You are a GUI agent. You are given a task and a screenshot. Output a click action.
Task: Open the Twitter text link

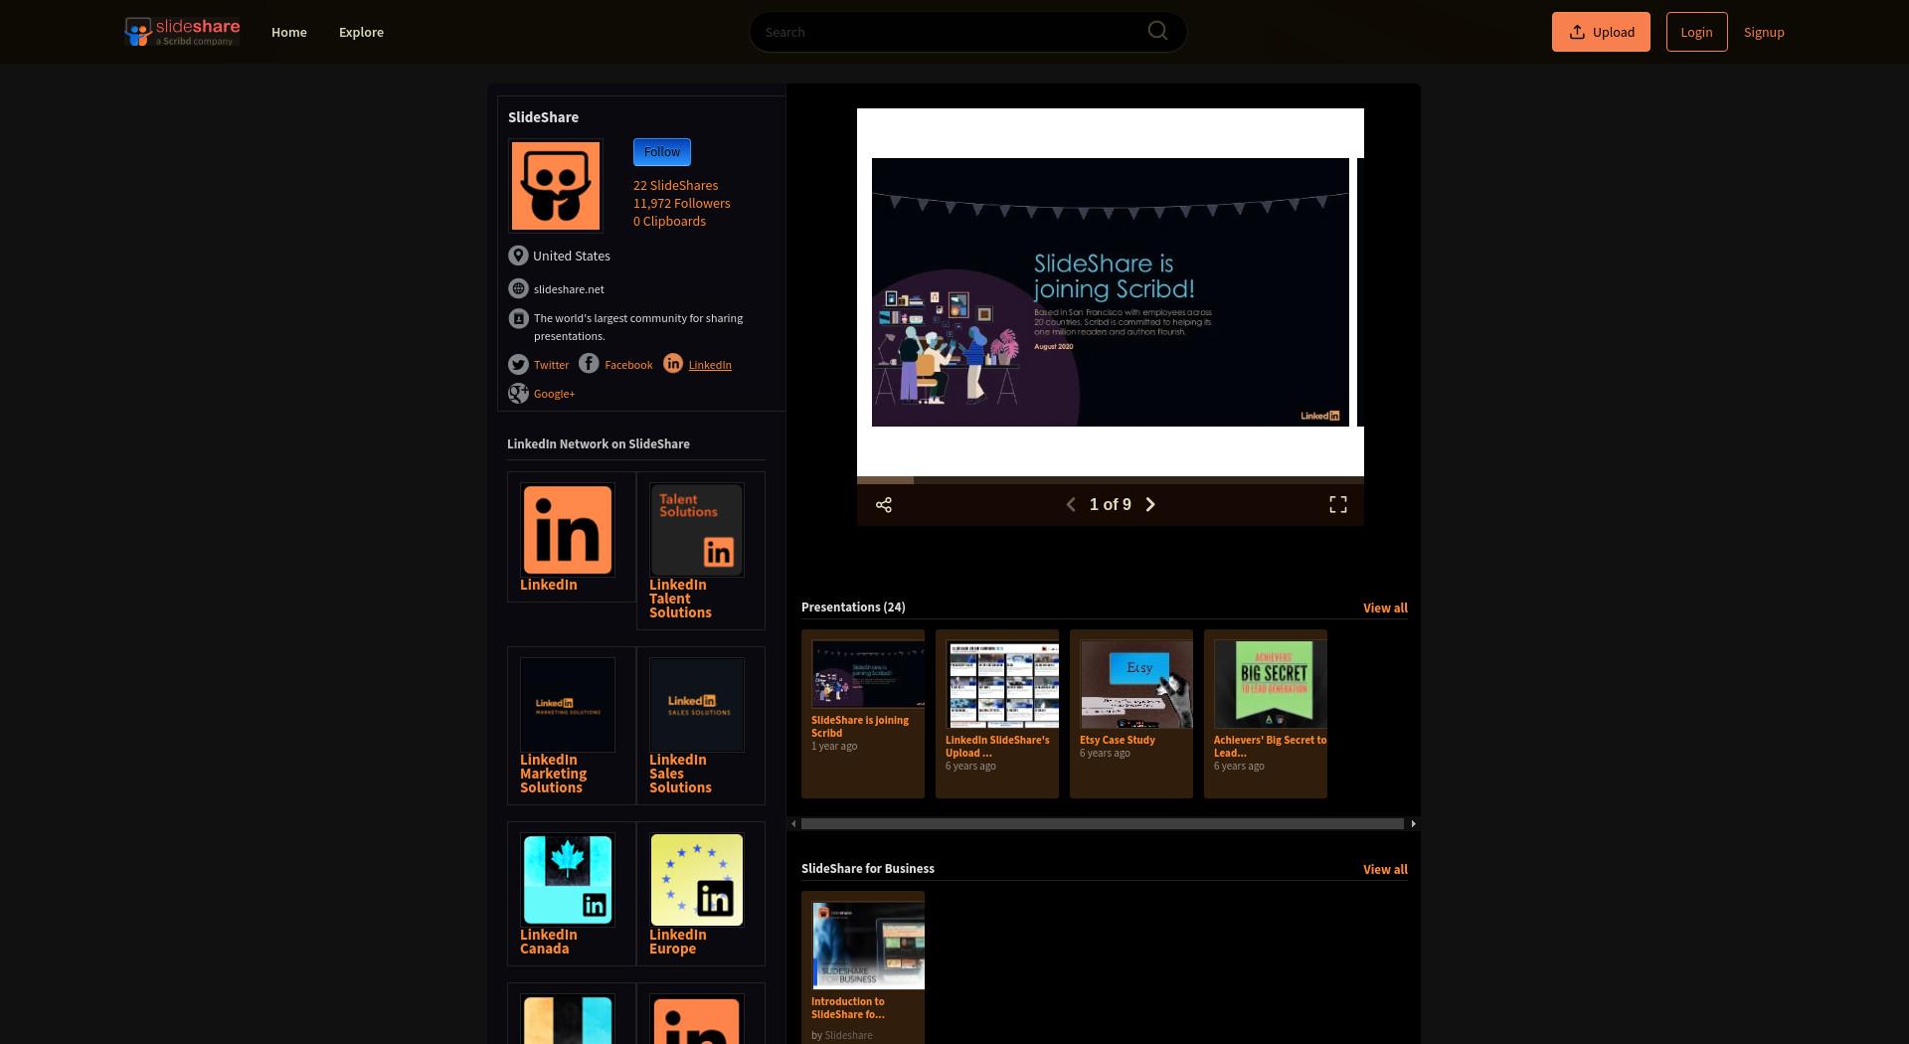[551, 365]
